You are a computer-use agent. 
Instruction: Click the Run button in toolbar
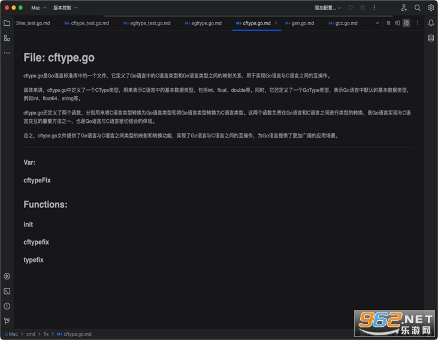(x=351, y=8)
